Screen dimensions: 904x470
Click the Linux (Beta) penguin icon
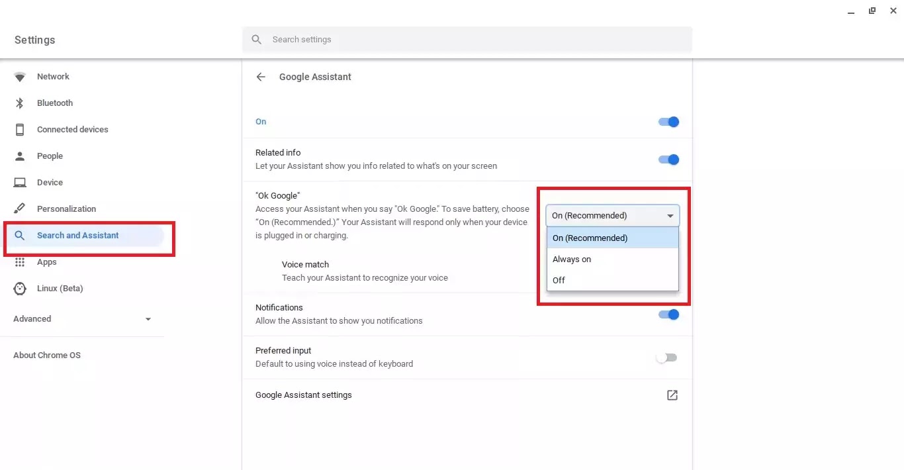20,289
